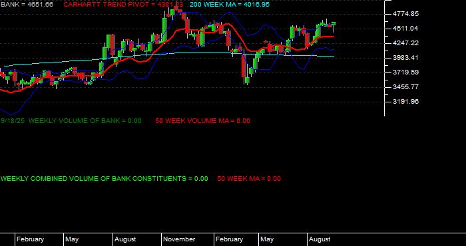Viewport: 466px width, 246px height.
Task: Select the 3455.77 price axis value
Action: 405,87
